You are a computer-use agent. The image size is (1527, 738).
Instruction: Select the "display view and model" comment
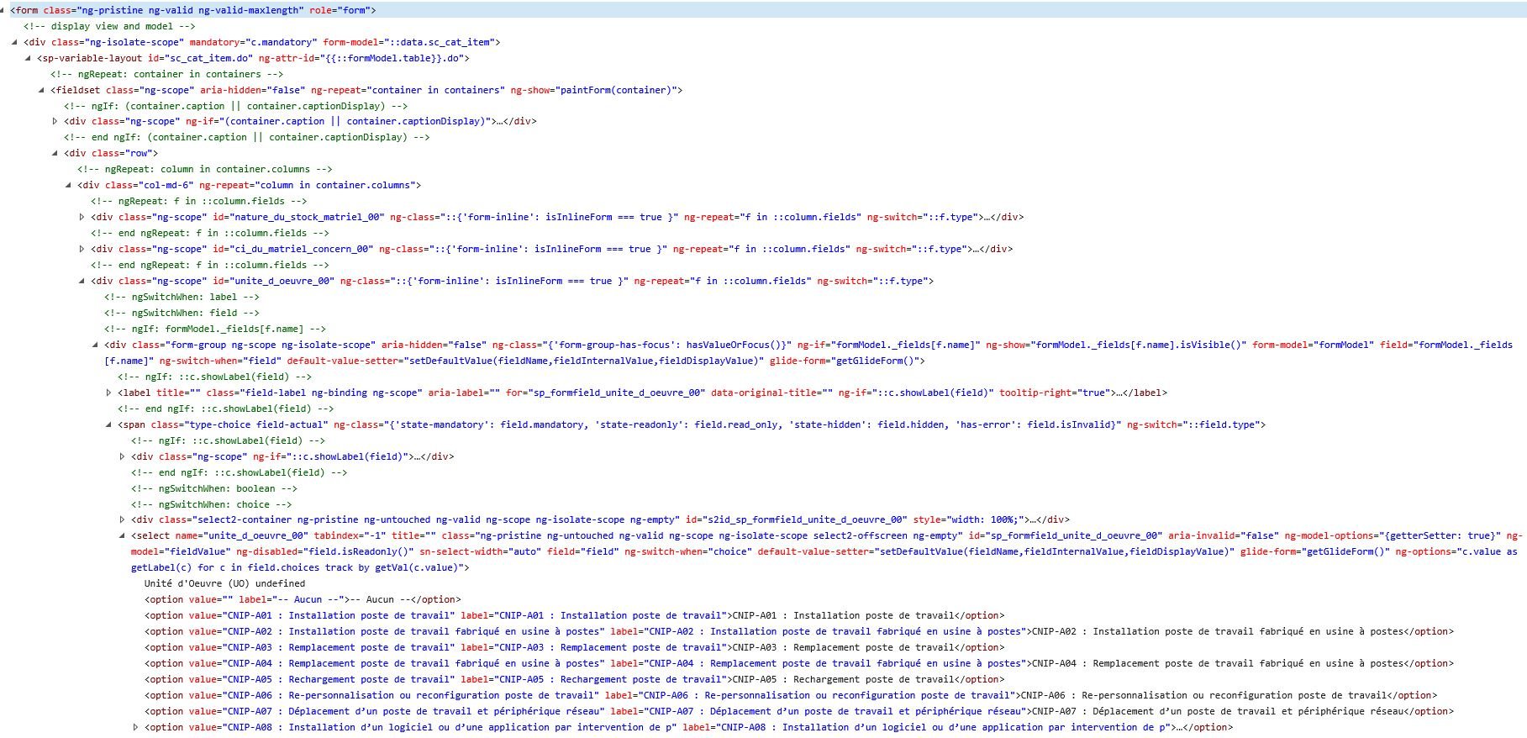click(109, 26)
